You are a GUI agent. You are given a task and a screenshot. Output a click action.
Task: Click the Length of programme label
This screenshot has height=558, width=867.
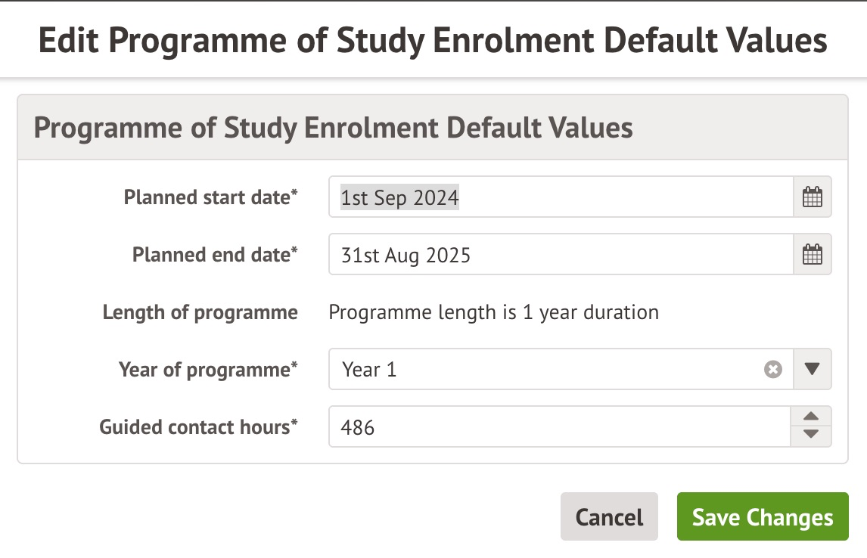click(x=200, y=312)
